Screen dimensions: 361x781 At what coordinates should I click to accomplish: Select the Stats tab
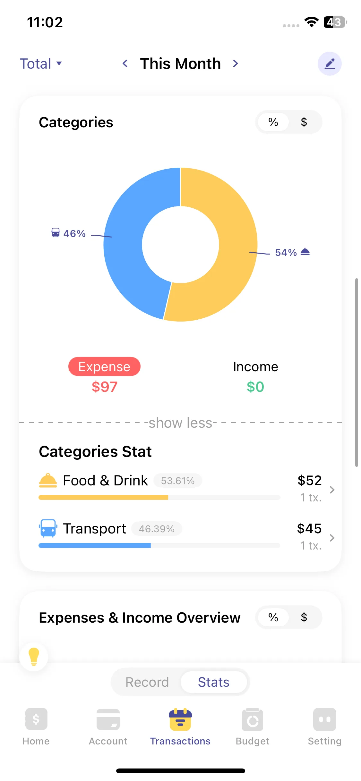pyautogui.click(x=214, y=682)
